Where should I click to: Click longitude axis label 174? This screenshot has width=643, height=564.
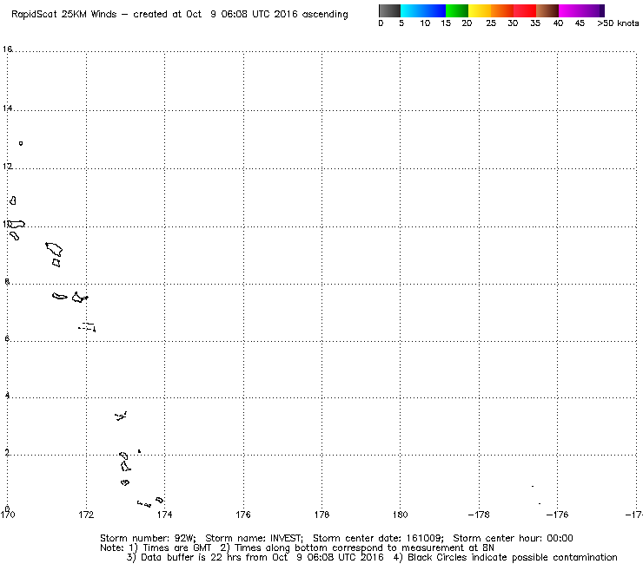point(164,515)
